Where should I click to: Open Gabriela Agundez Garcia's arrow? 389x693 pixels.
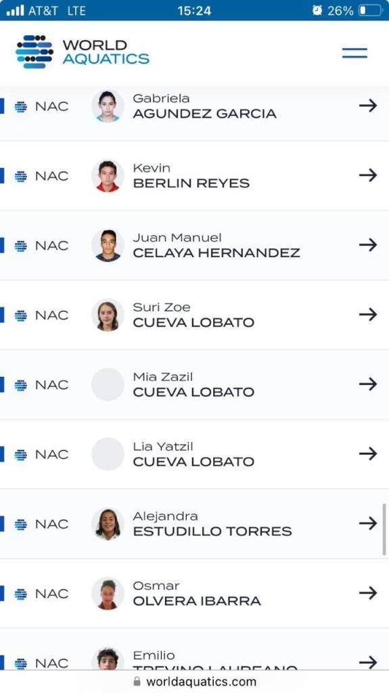[368, 106]
